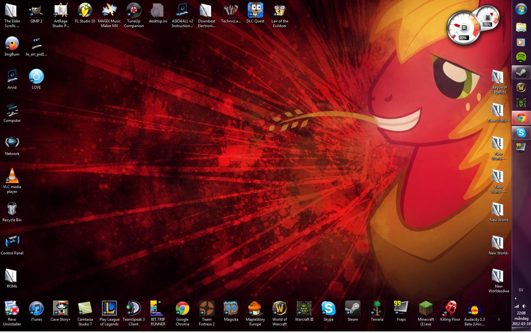Open the taskbar clock and date

[x=521, y=318]
